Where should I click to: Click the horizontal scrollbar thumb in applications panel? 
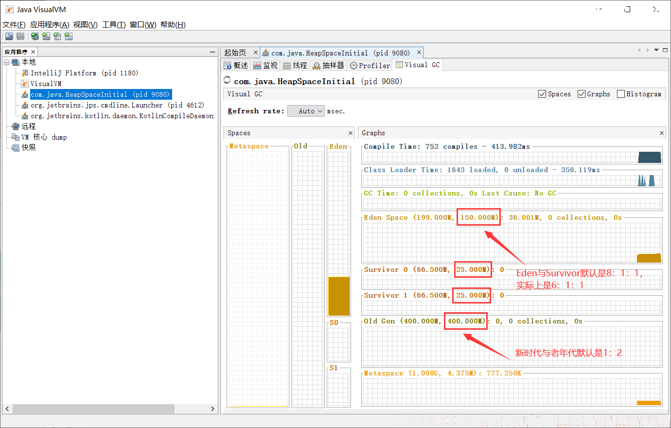point(93,409)
